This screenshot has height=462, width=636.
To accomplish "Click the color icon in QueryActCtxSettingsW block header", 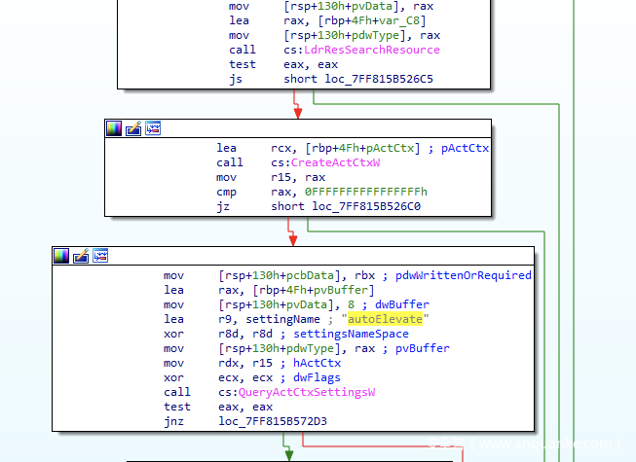I will [61, 256].
